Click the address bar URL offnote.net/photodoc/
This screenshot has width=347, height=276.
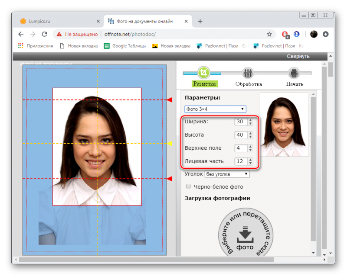130,34
